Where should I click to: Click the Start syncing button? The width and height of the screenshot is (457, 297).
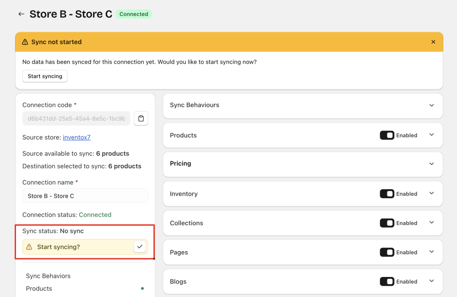tap(45, 76)
